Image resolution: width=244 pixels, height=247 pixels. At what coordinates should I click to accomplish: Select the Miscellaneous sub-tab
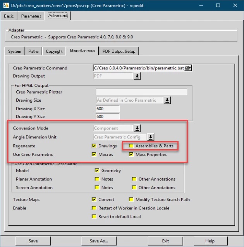[x=82, y=51]
